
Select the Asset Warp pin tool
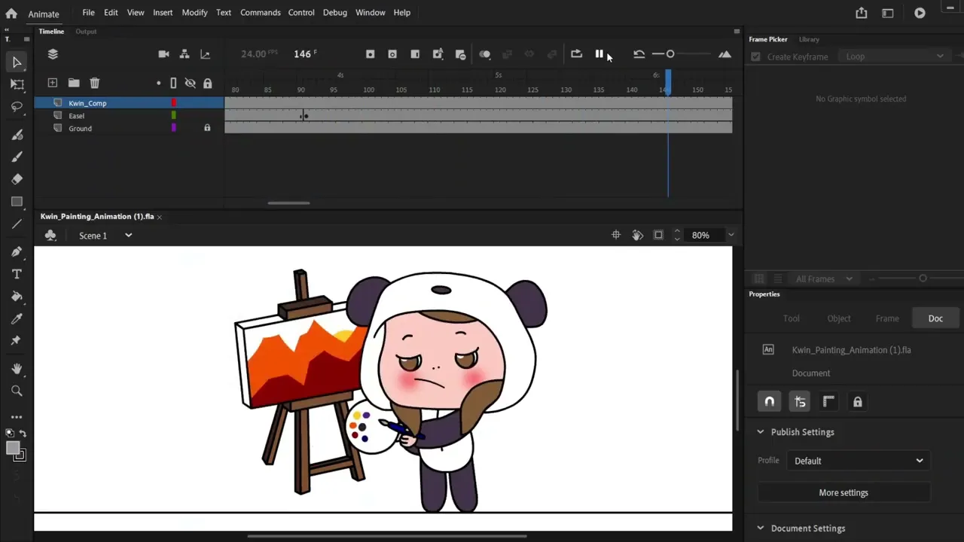coord(17,341)
